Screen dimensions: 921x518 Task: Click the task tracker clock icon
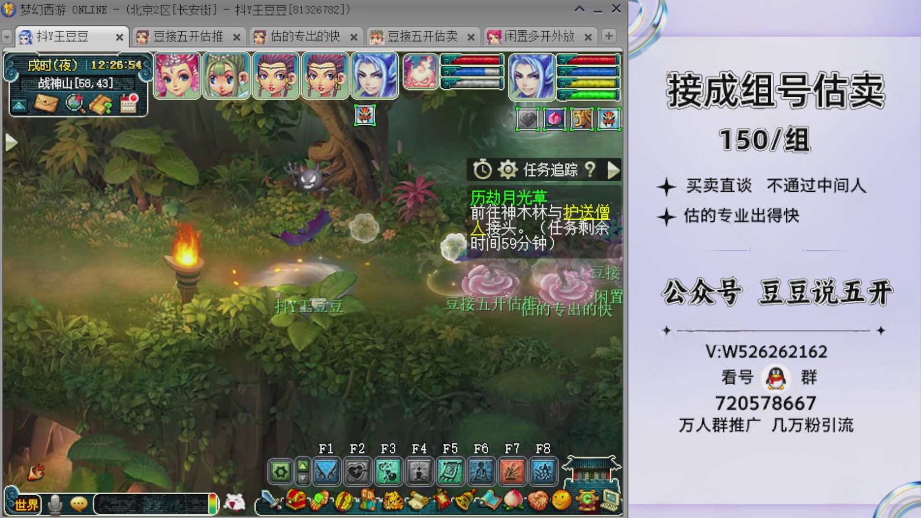[483, 170]
